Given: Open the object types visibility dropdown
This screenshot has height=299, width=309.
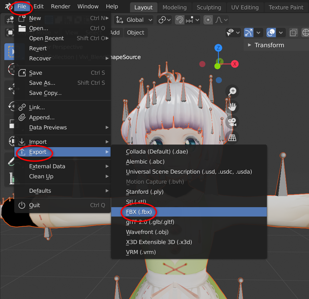Looking at the screenshot, I should (x=233, y=33).
